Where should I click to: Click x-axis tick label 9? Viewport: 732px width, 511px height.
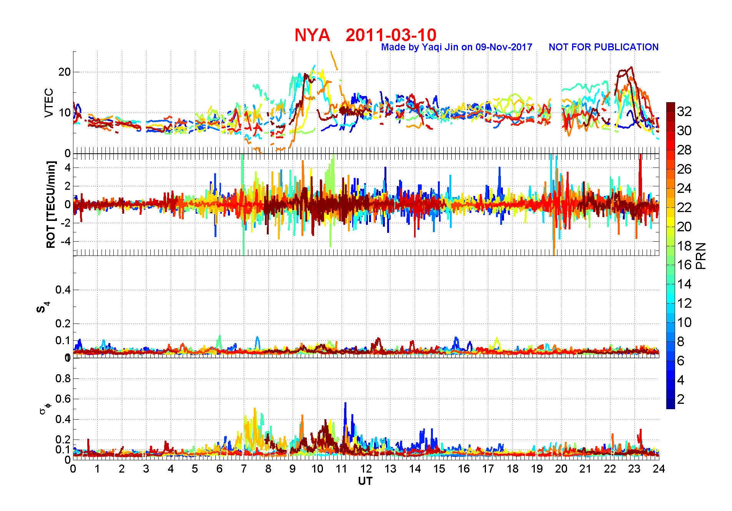pyautogui.click(x=293, y=469)
